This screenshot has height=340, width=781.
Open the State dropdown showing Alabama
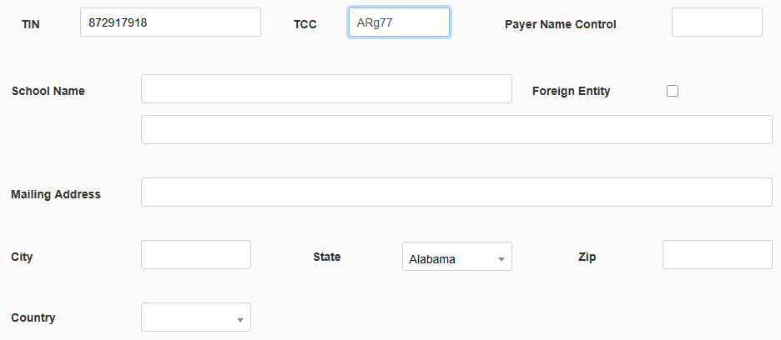(457, 257)
